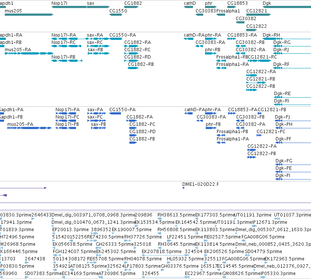Click the Dgk-RE transcript label
This screenshot has height=279, width=311.
click(282, 94)
